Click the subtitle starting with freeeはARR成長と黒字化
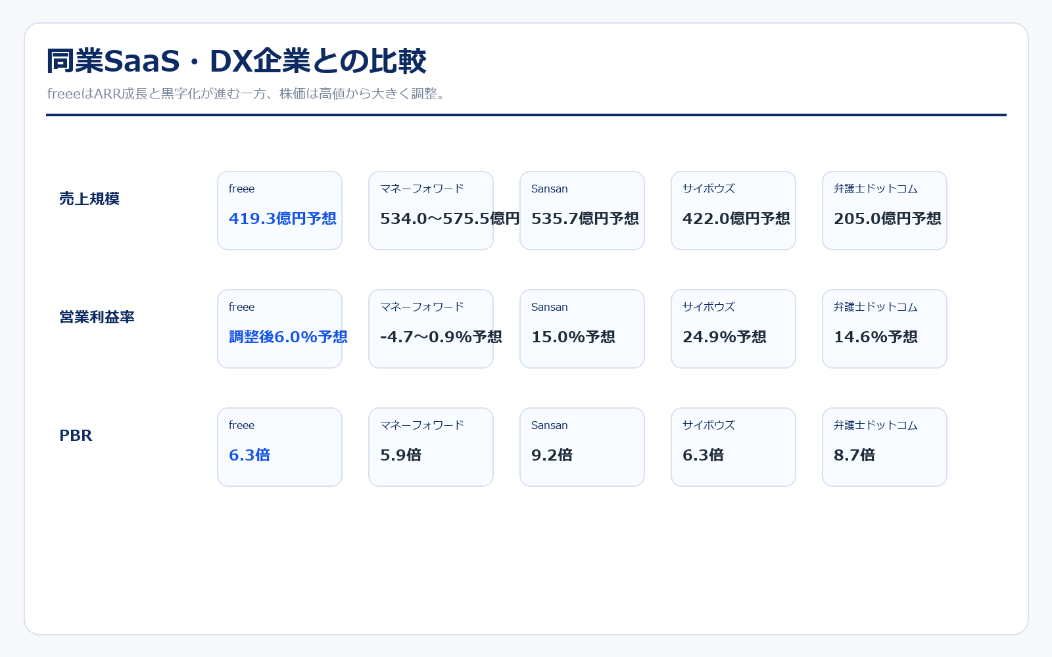1052x657 pixels. point(249,93)
